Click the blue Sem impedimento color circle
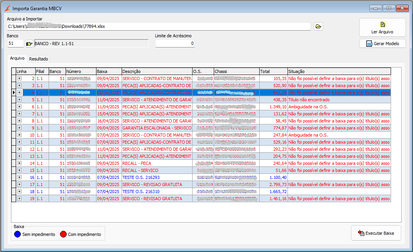 (x=17, y=234)
